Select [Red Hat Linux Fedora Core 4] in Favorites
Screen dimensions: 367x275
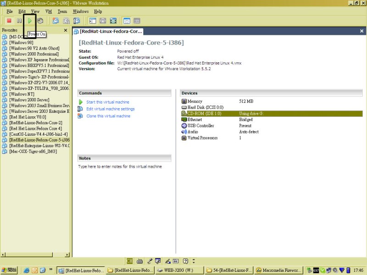[x=36, y=129]
